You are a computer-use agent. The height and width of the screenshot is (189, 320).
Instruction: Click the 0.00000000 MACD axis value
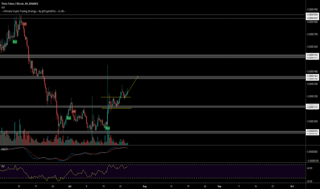pos(312,152)
